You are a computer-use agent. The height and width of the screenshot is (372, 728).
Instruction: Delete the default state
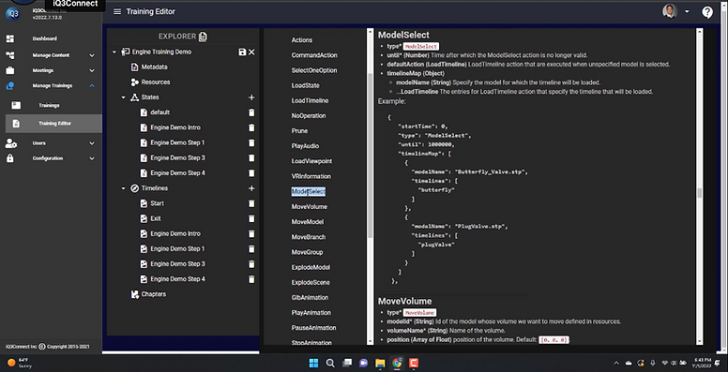click(x=251, y=112)
